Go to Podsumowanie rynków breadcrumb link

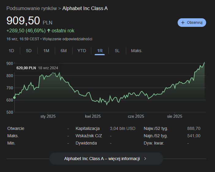point(32,8)
